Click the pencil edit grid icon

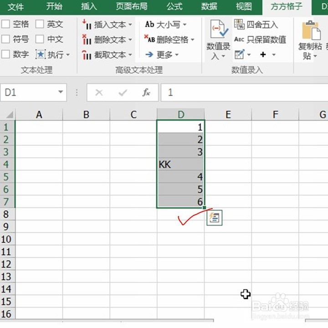pos(240,54)
